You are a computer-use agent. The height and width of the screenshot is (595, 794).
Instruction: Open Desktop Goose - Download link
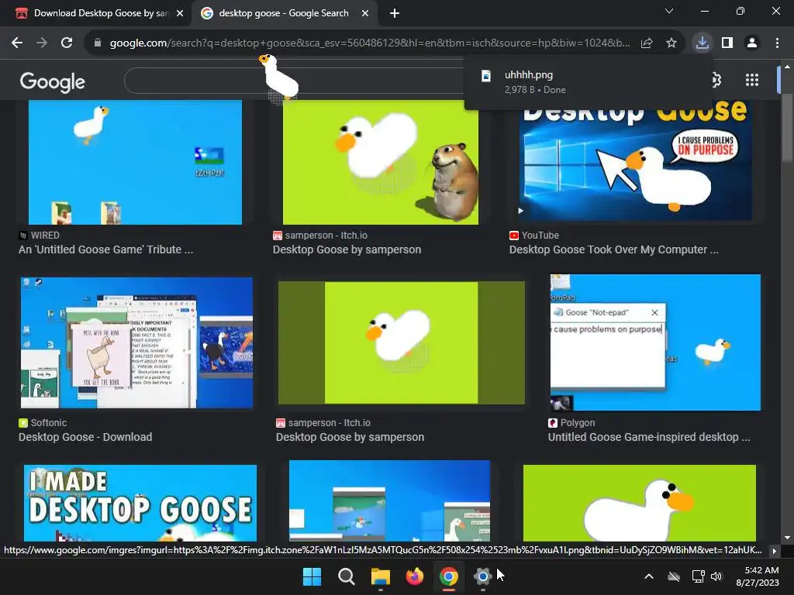point(85,437)
